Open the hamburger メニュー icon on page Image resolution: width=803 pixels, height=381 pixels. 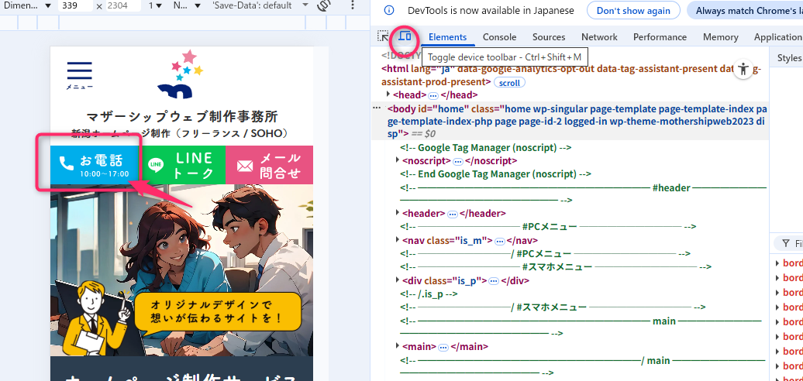79,74
